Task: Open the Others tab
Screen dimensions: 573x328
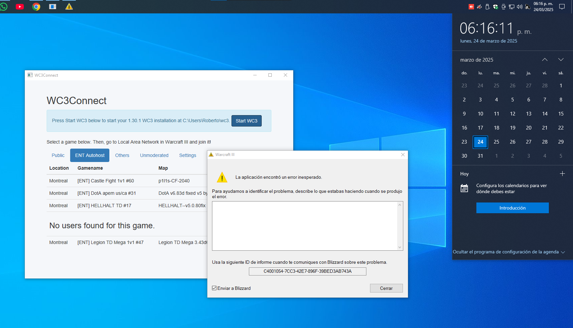Action: [122, 155]
